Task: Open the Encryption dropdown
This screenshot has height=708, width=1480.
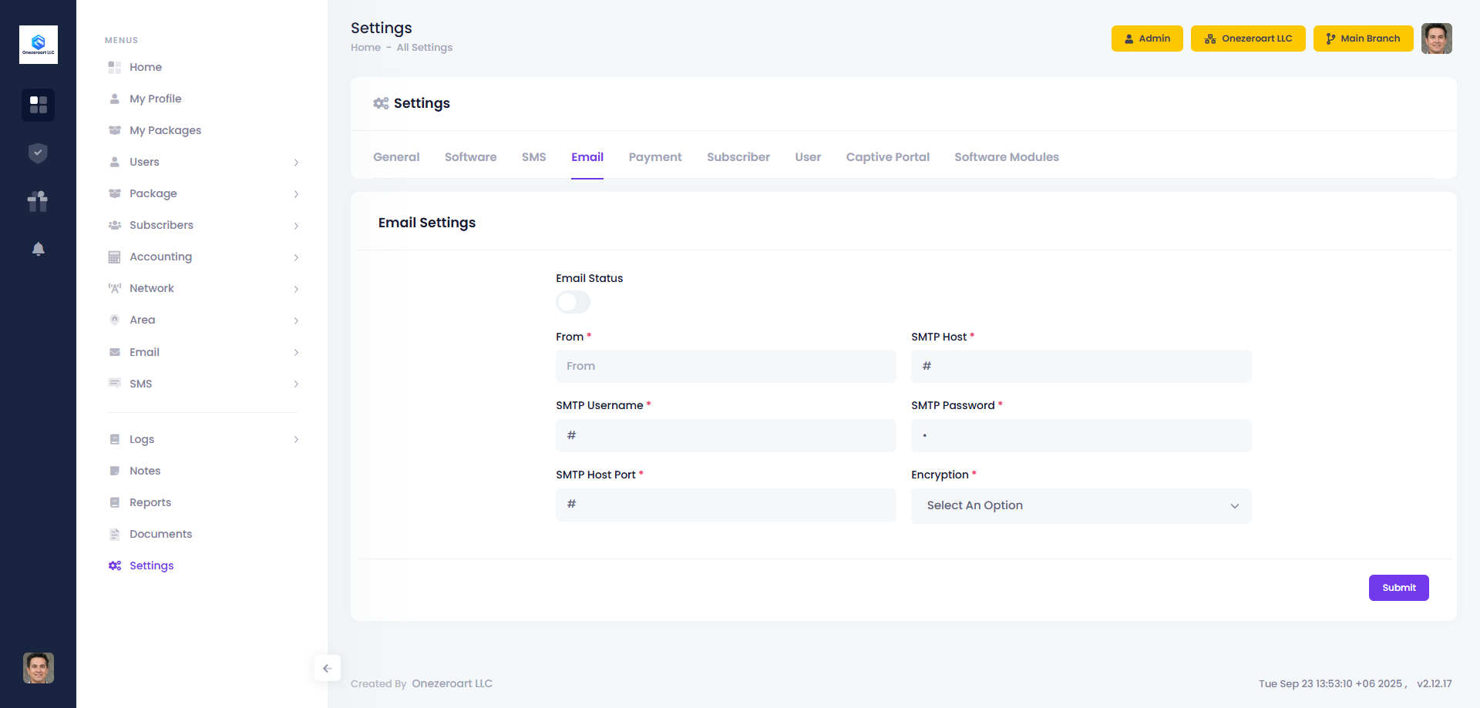Action: [x=1081, y=505]
